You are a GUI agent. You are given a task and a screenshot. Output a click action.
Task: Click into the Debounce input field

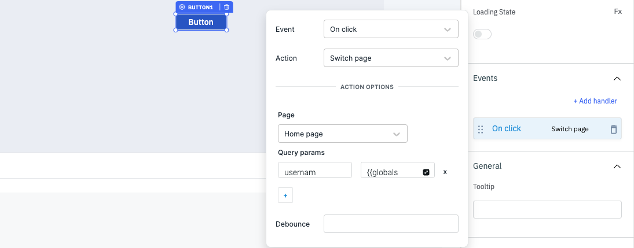click(x=391, y=224)
